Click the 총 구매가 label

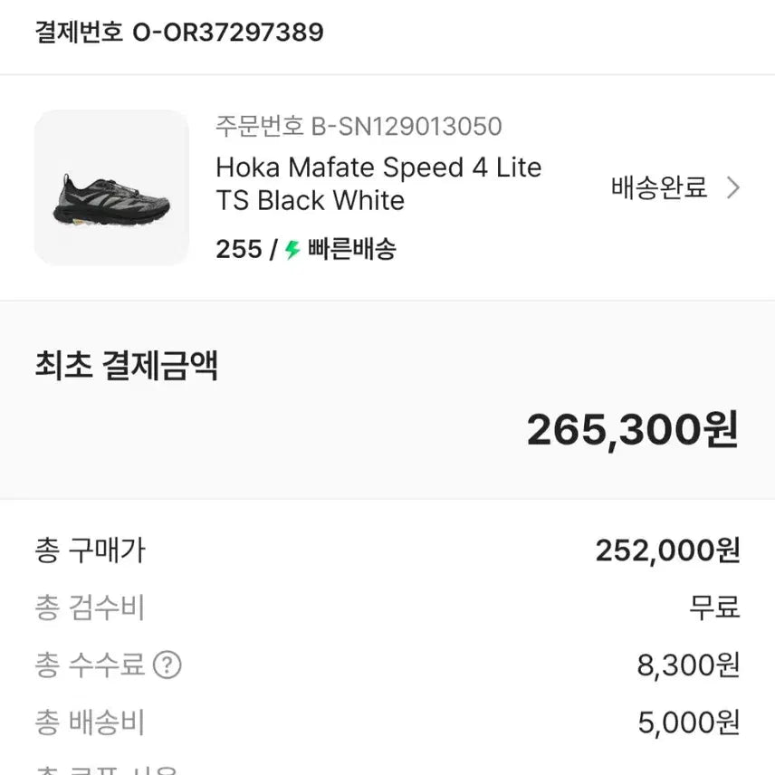coord(91,550)
